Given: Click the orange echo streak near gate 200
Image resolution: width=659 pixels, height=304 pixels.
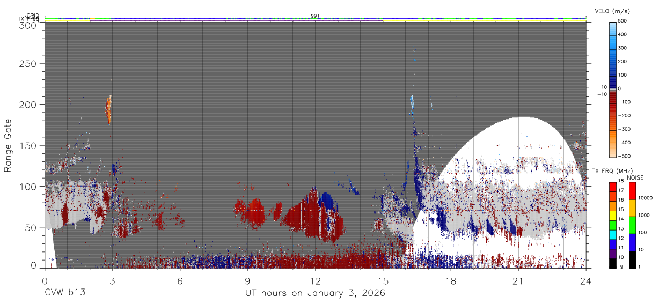Looking at the screenshot, I should 108,109.
